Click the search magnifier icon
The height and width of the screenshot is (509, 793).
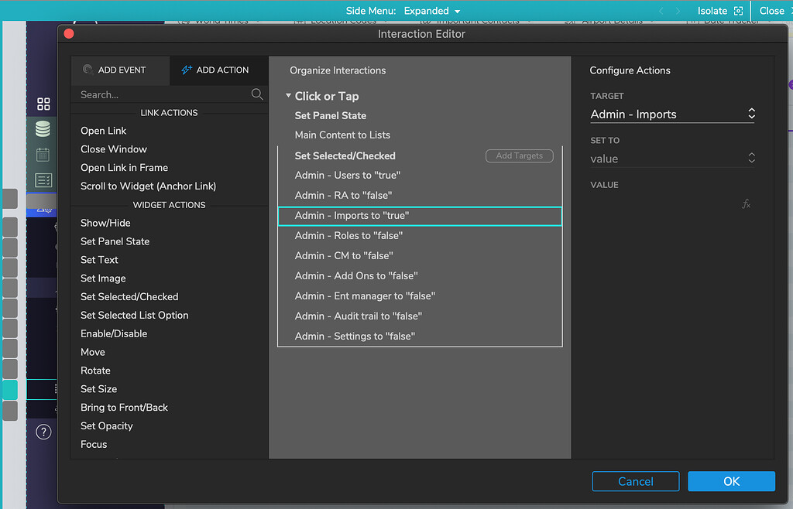tap(256, 94)
